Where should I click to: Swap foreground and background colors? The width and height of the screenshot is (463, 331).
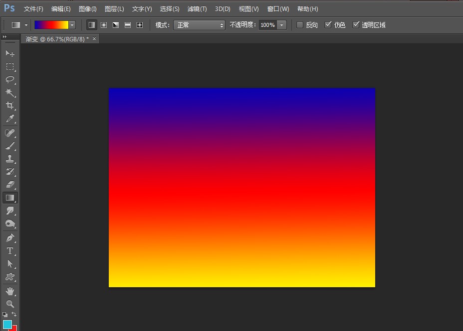tap(14, 314)
